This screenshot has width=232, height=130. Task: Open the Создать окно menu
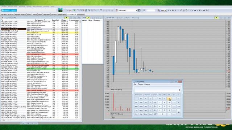[13, 6]
